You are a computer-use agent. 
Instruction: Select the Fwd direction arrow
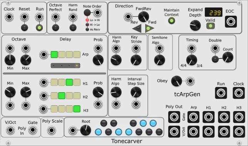tap(149, 28)
